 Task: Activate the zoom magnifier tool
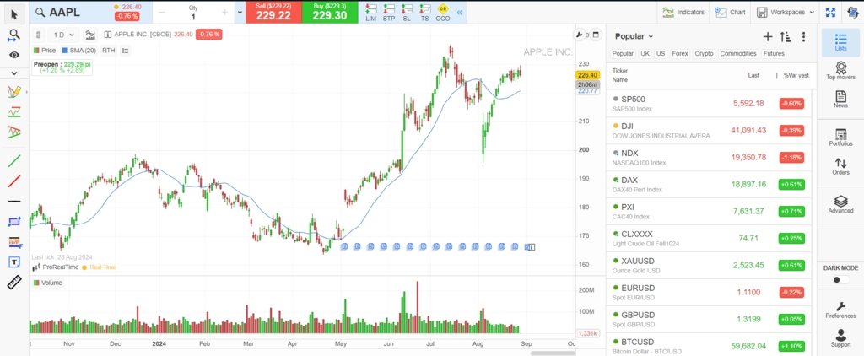(x=14, y=35)
